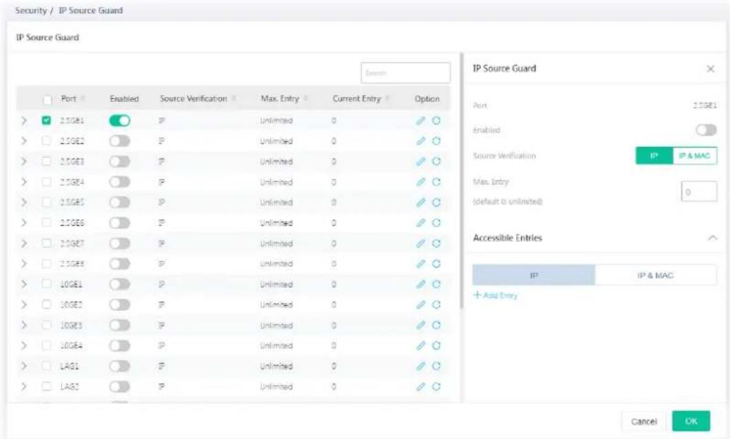Click OK to confirm the settings
The image size is (730, 439).
coord(691,421)
